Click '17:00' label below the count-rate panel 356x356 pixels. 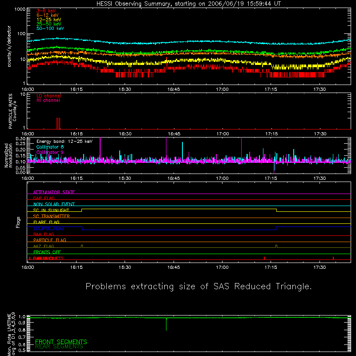pyautogui.click(x=222, y=89)
